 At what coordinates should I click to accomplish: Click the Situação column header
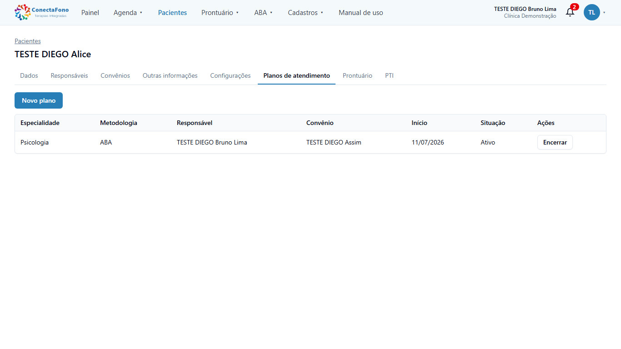(x=493, y=123)
